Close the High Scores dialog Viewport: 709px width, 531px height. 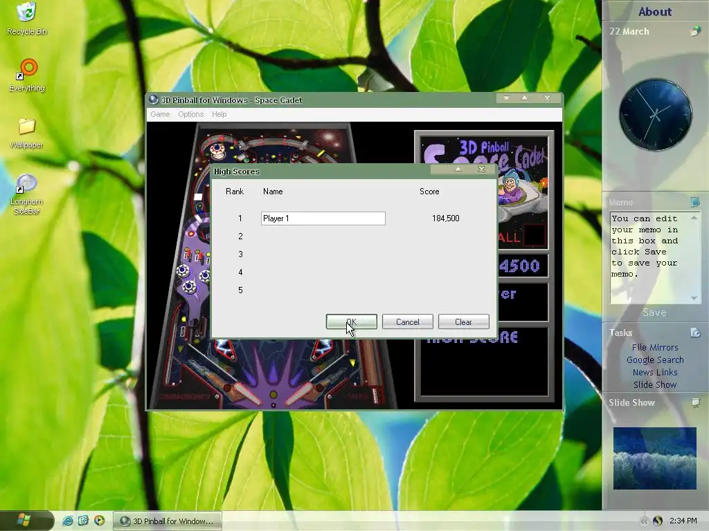[482, 169]
